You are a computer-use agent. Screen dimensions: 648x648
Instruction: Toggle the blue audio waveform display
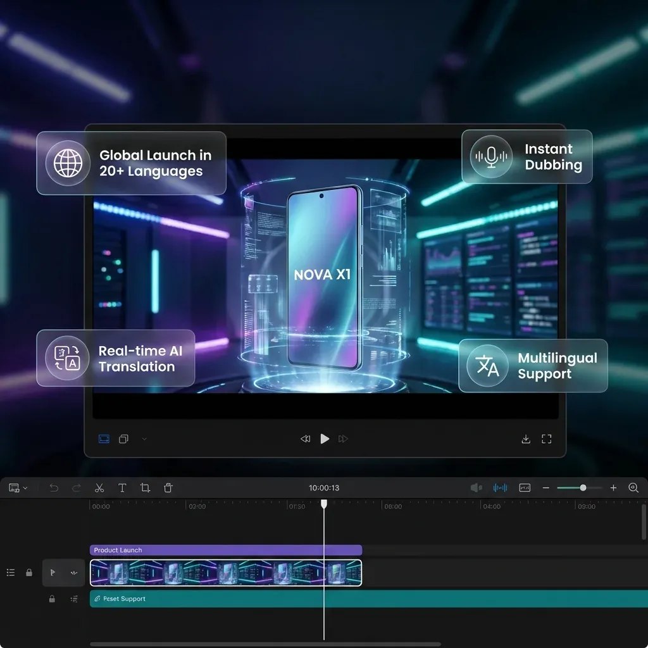pos(500,488)
